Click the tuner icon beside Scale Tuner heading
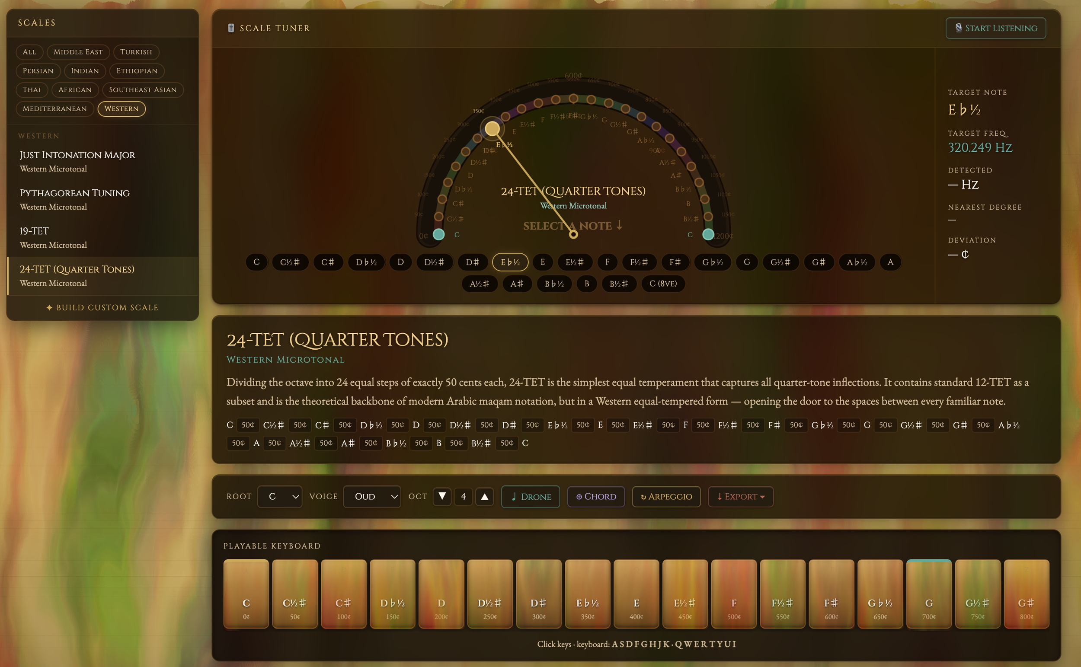Viewport: 1081px width, 667px height. (x=231, y=27)
